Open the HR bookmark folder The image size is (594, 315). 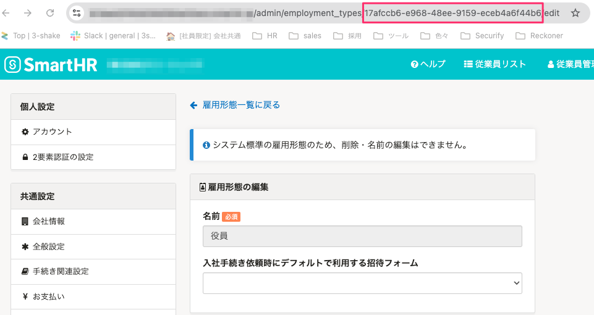[265, 36]
